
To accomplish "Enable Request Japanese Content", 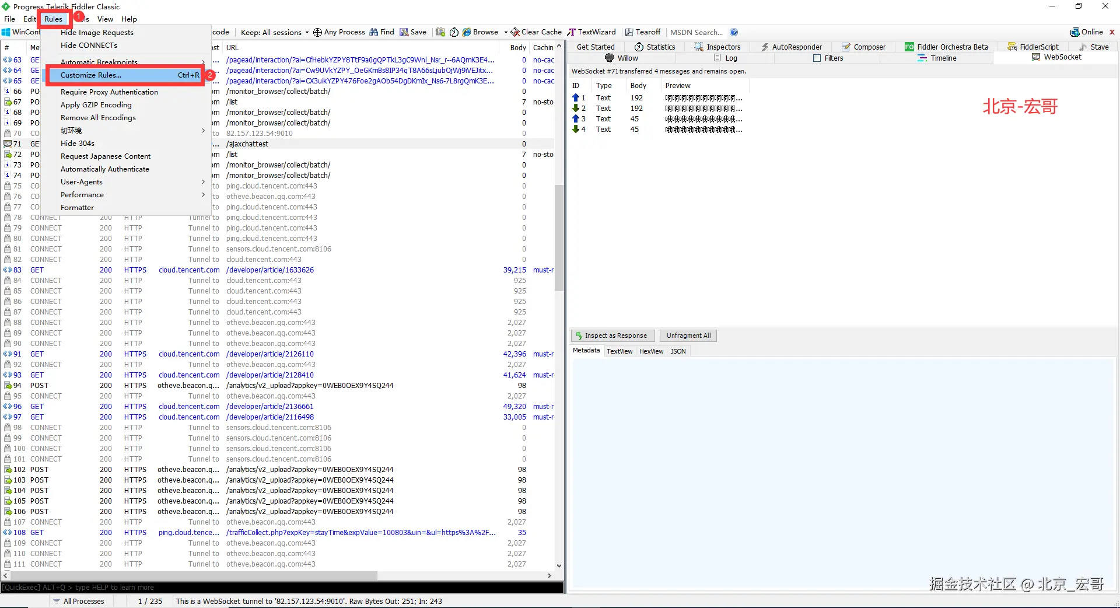I will (x=106, y=156).
